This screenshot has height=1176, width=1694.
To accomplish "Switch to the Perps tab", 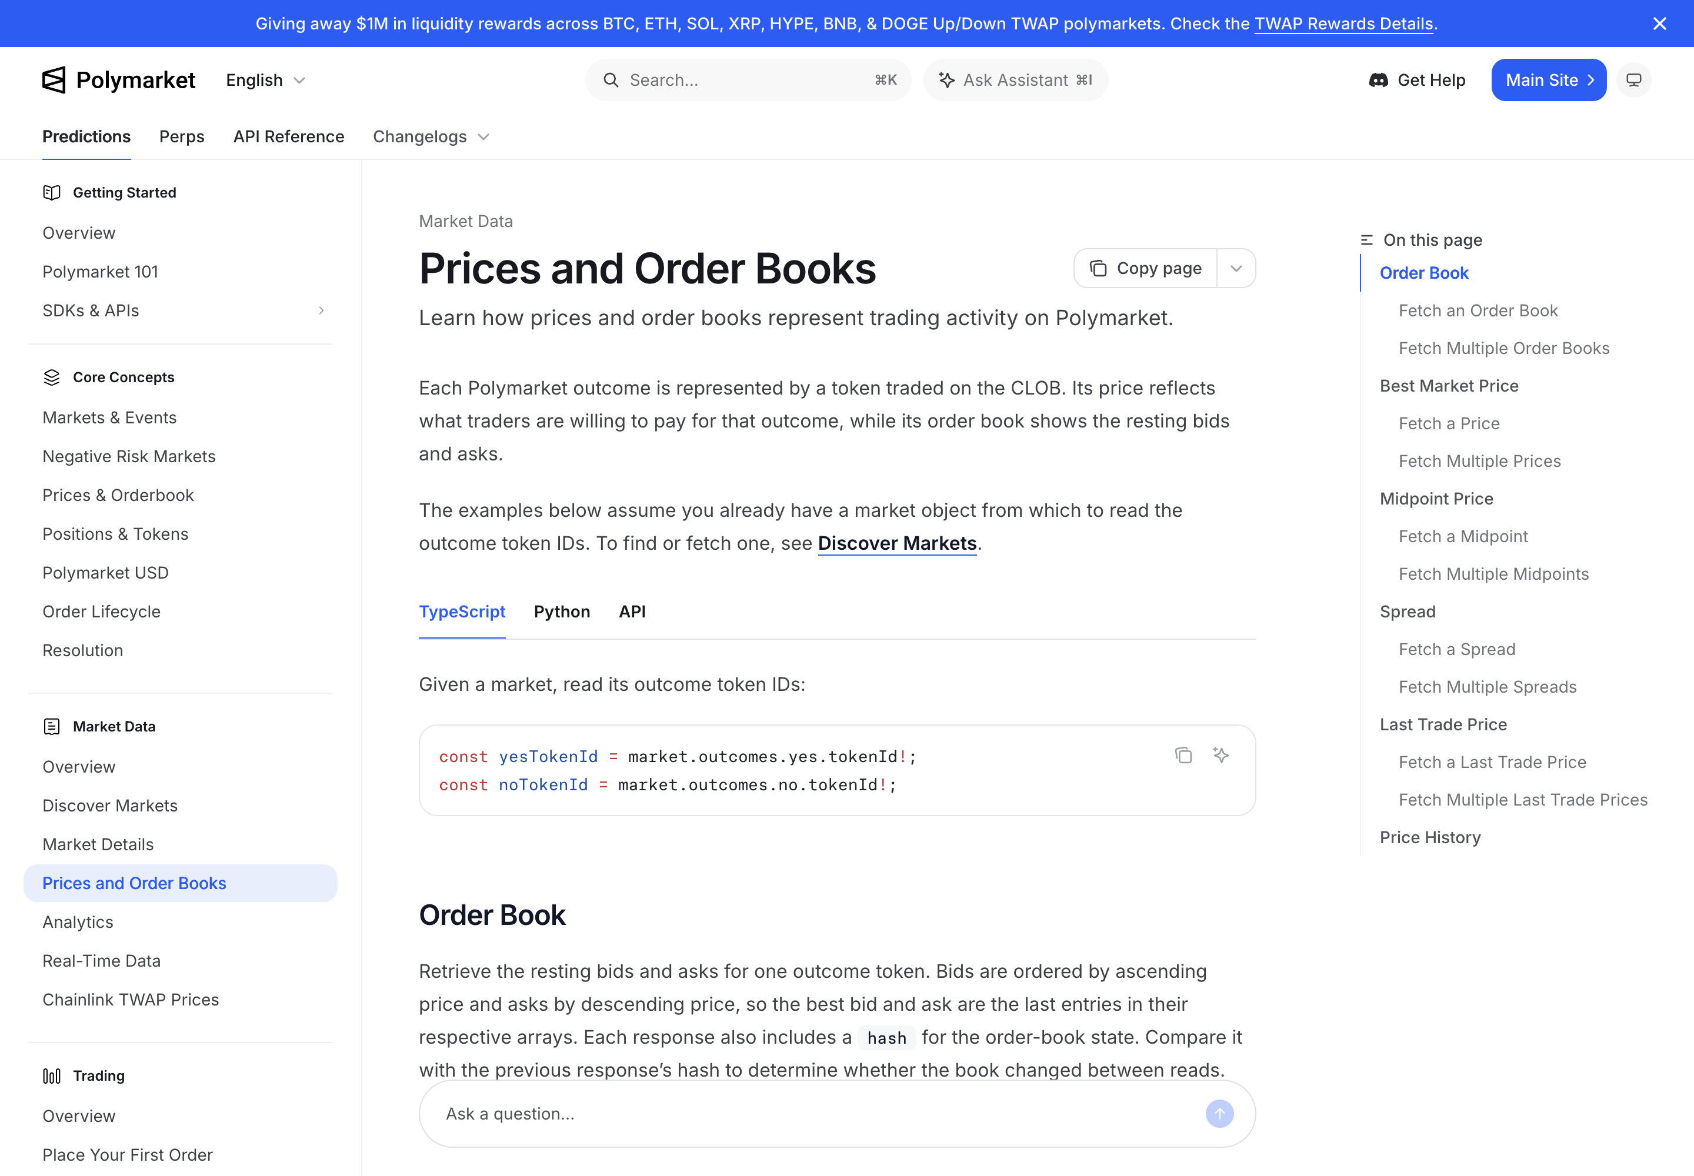I will pos(181,136).
